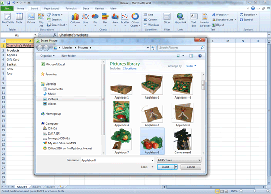This screenshot has width=271, height=194.
Task: Click the Cancel button in dialog
Action: point(191,167)
